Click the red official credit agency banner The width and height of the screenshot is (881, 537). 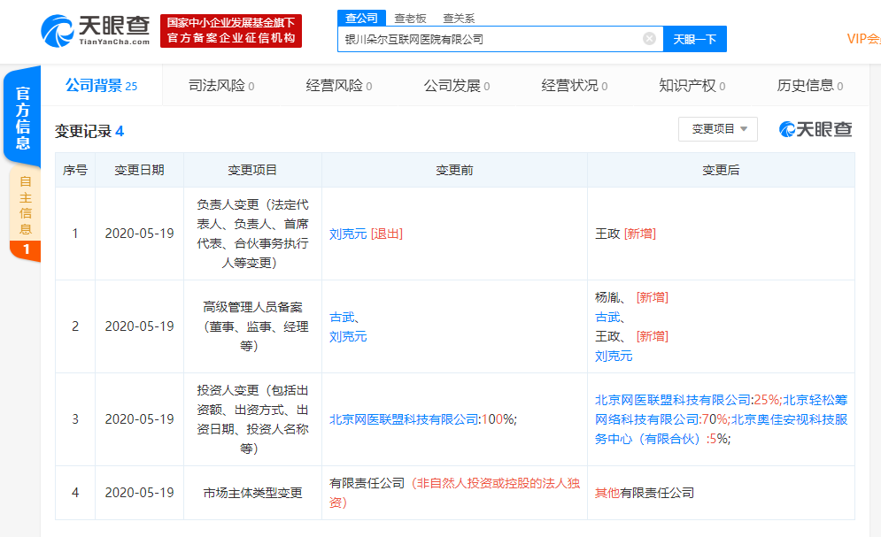[231, 31]
